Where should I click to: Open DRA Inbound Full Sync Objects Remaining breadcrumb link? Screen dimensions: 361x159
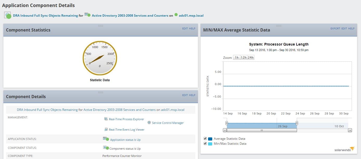point(46,16)
